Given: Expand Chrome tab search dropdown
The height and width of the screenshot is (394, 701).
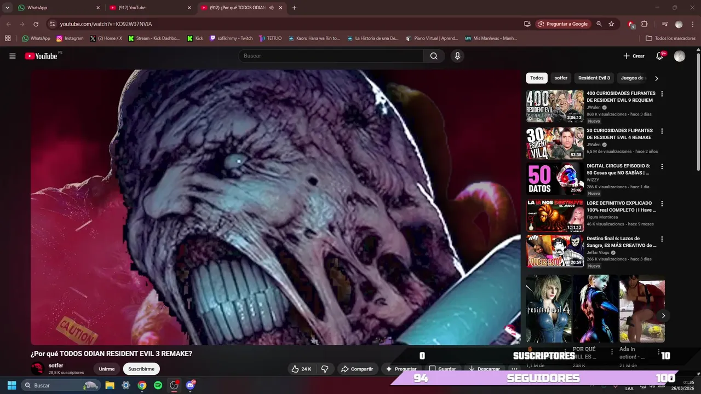Looking at the screenshot, I should click(7, 8).
